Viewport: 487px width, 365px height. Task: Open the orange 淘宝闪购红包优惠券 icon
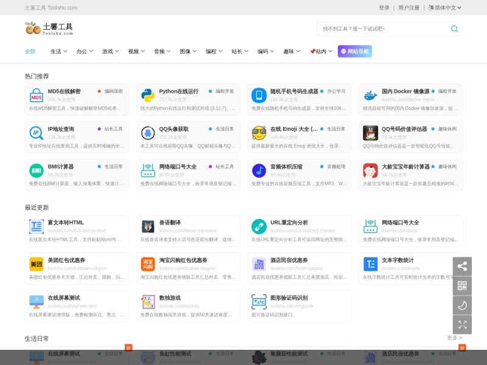tap(148, 264)
